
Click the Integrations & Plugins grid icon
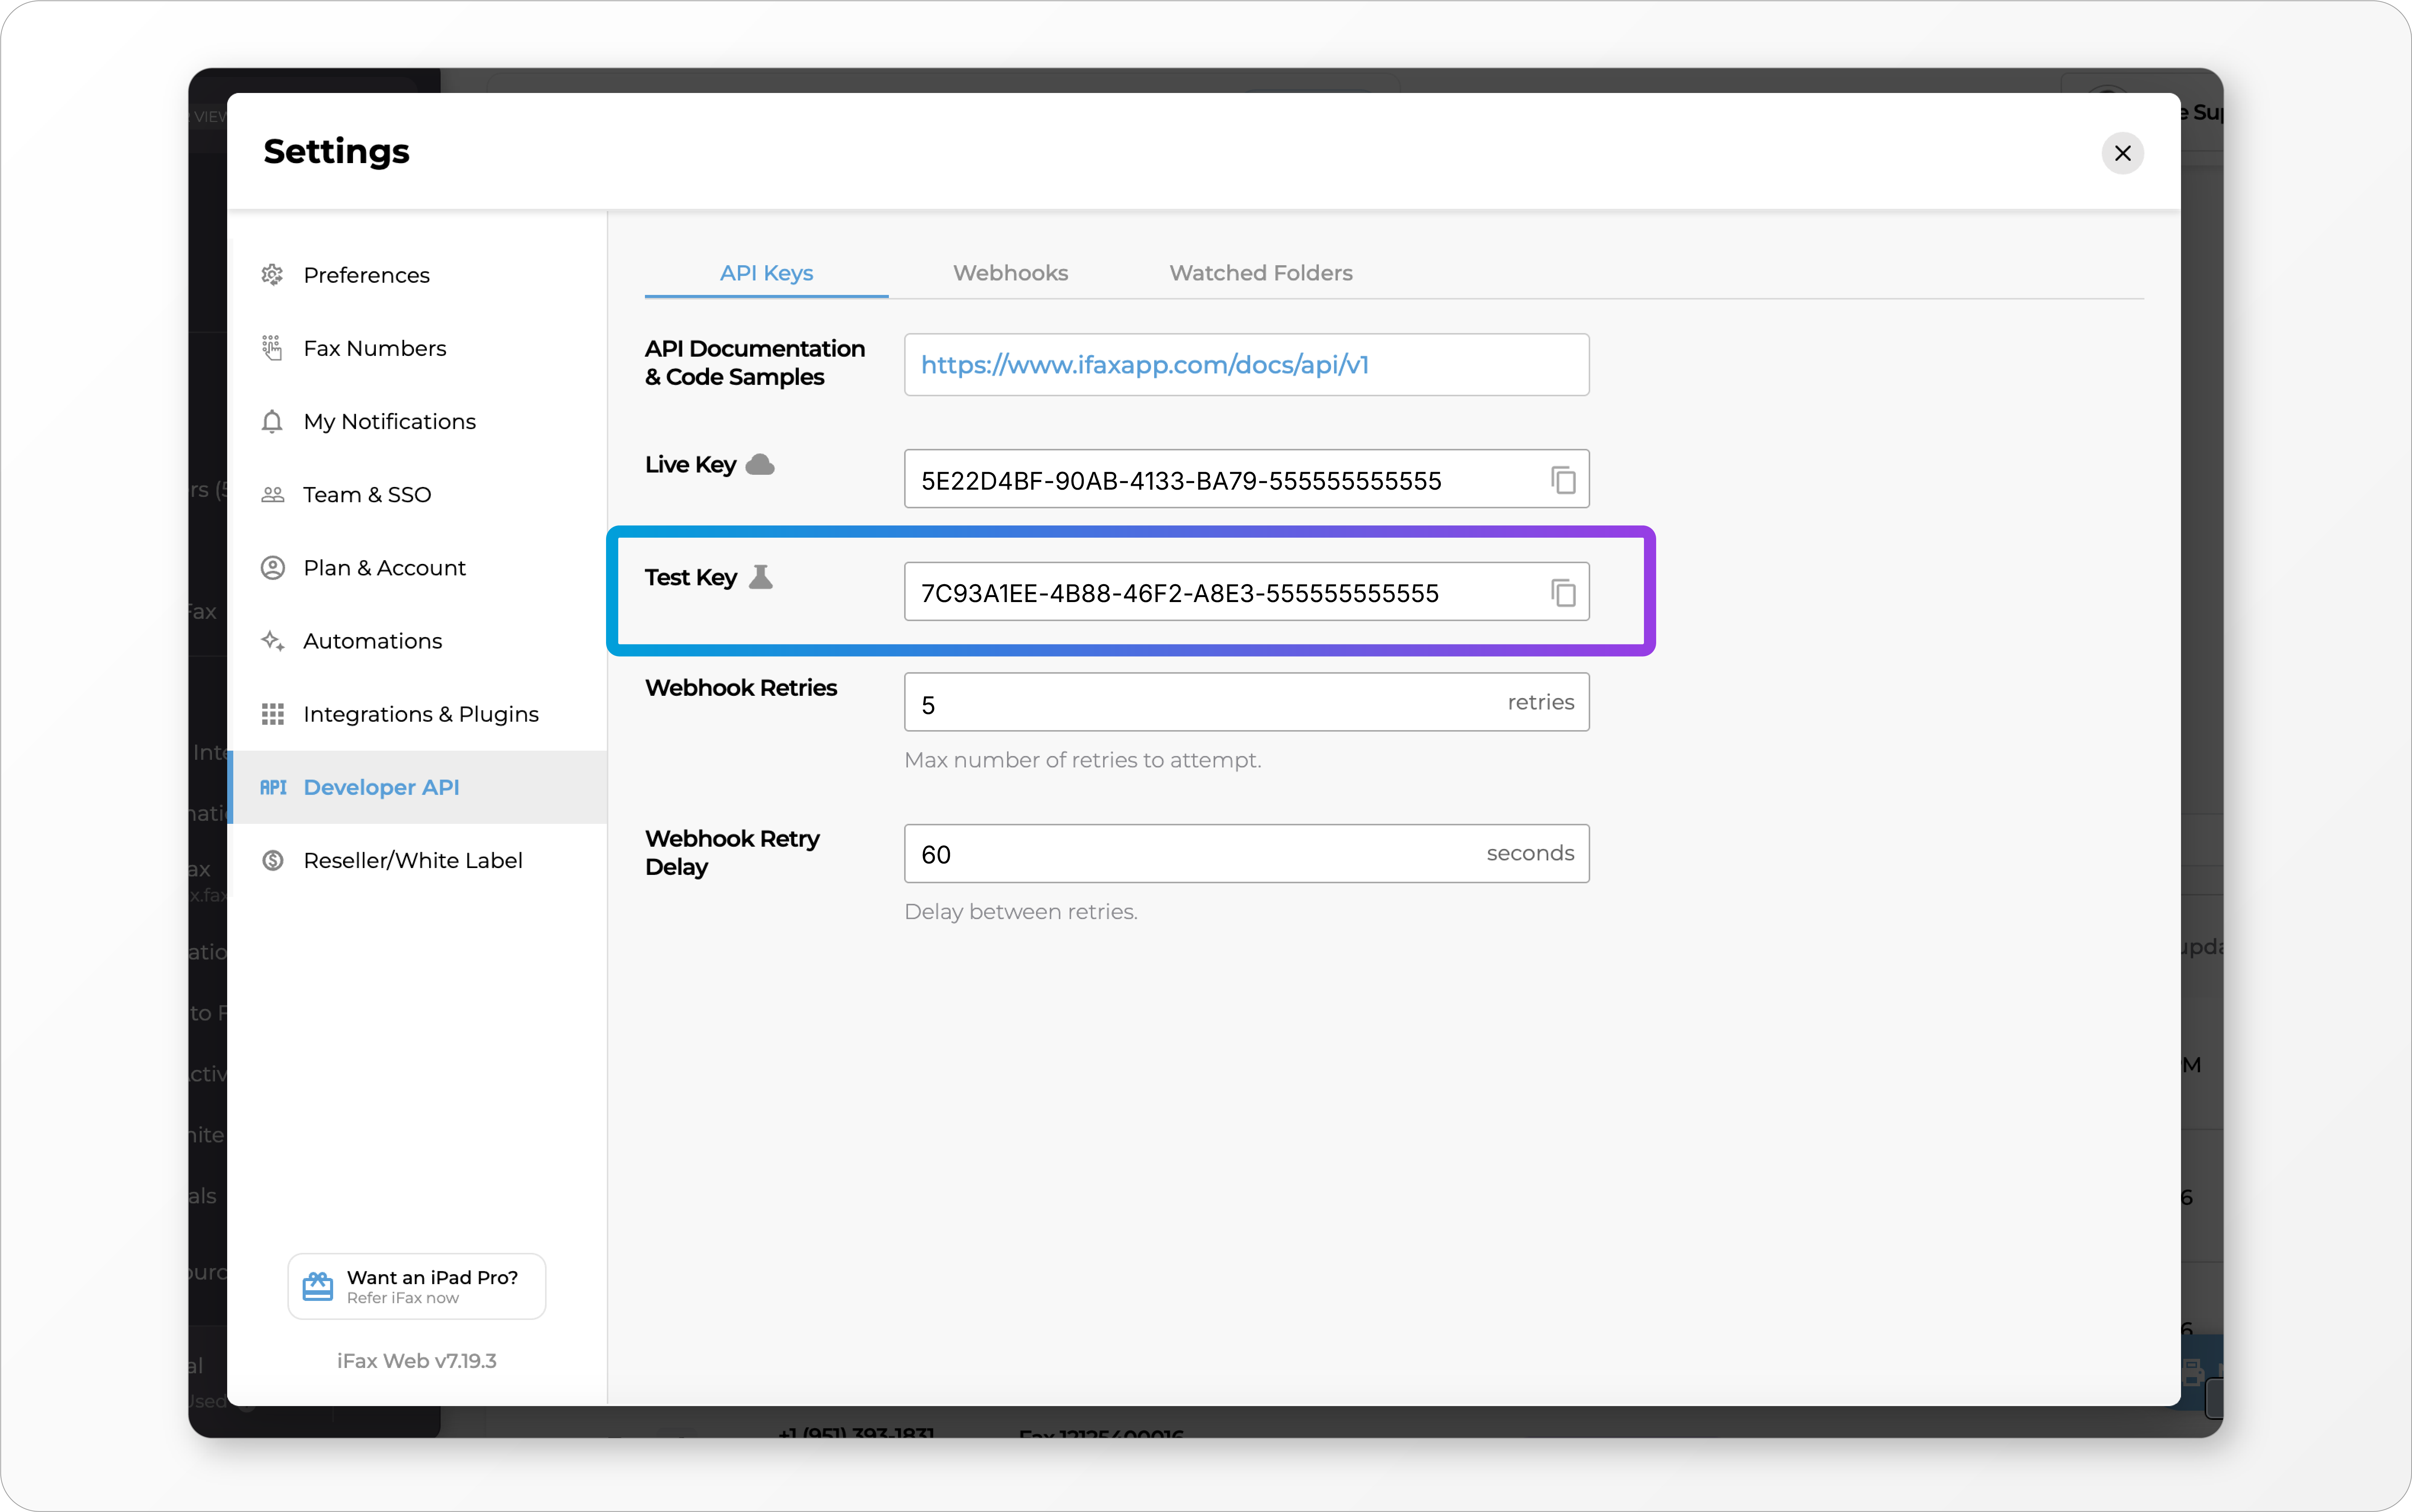(x=272, y=714)
